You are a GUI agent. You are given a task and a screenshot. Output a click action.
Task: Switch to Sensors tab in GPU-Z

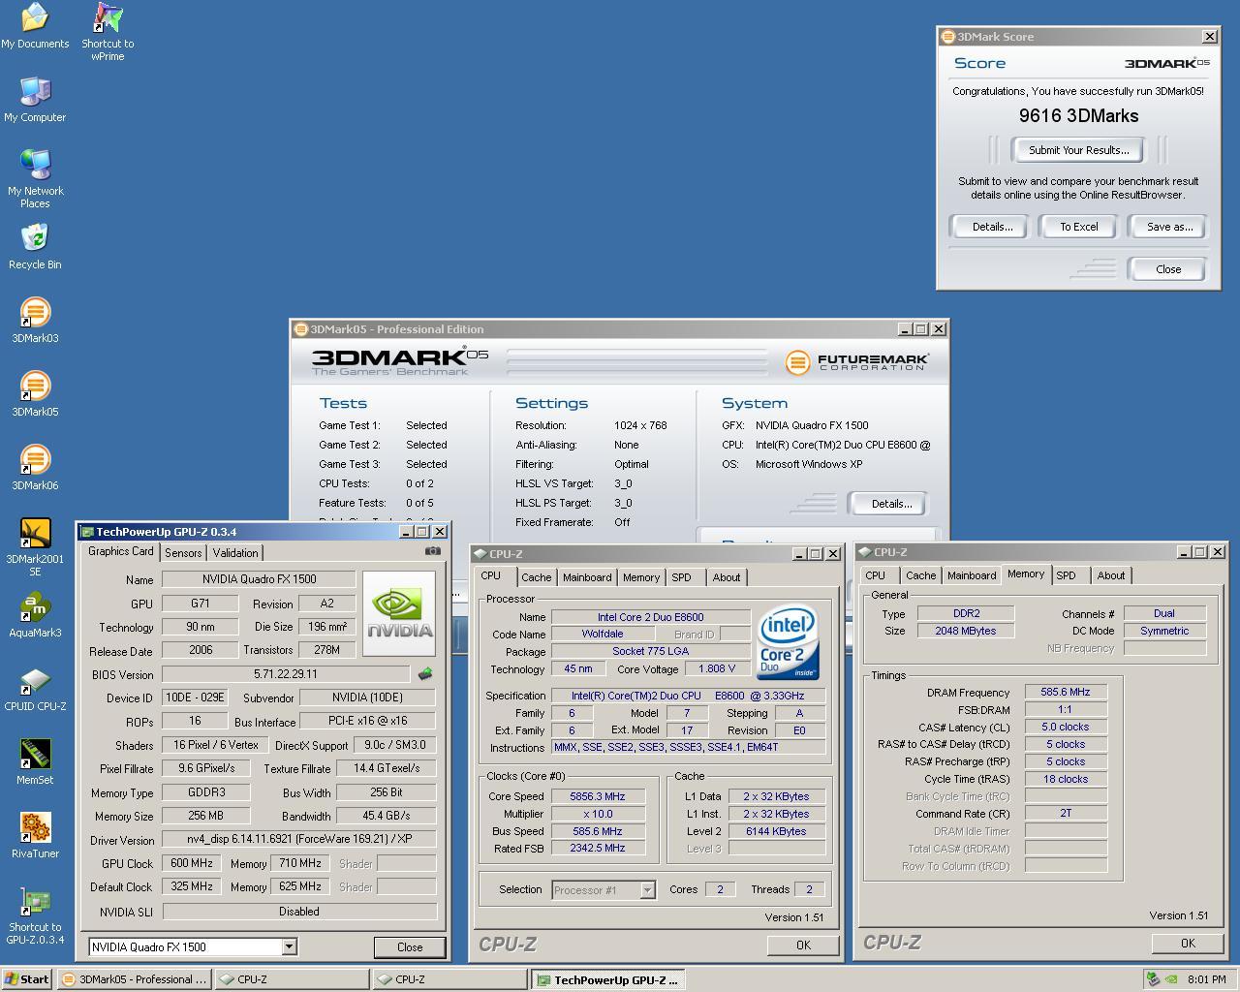pyautogui.click(x=183, y=553)
